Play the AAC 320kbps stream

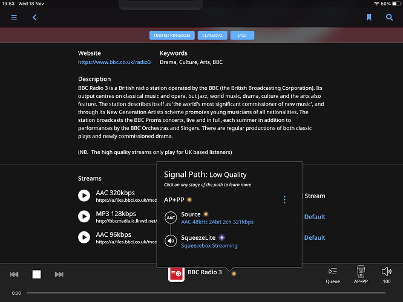coord(84,196)
